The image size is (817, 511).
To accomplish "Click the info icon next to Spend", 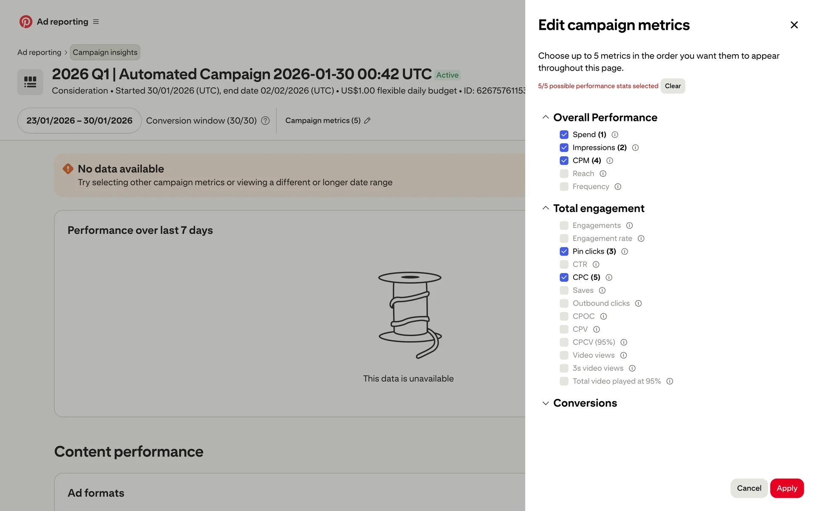I will click(614, 135).
